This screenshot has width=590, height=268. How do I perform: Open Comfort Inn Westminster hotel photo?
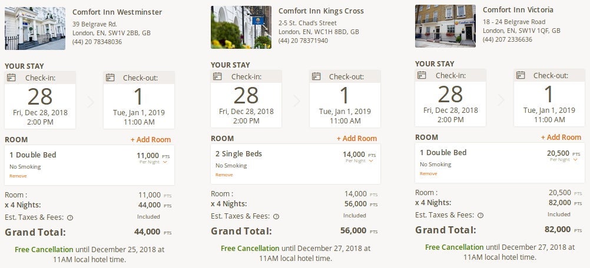click(35, 28)
